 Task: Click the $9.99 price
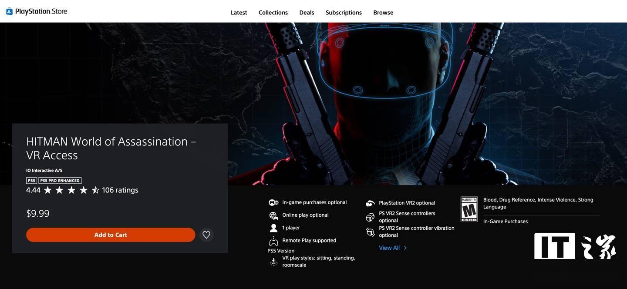pos(38,214)
